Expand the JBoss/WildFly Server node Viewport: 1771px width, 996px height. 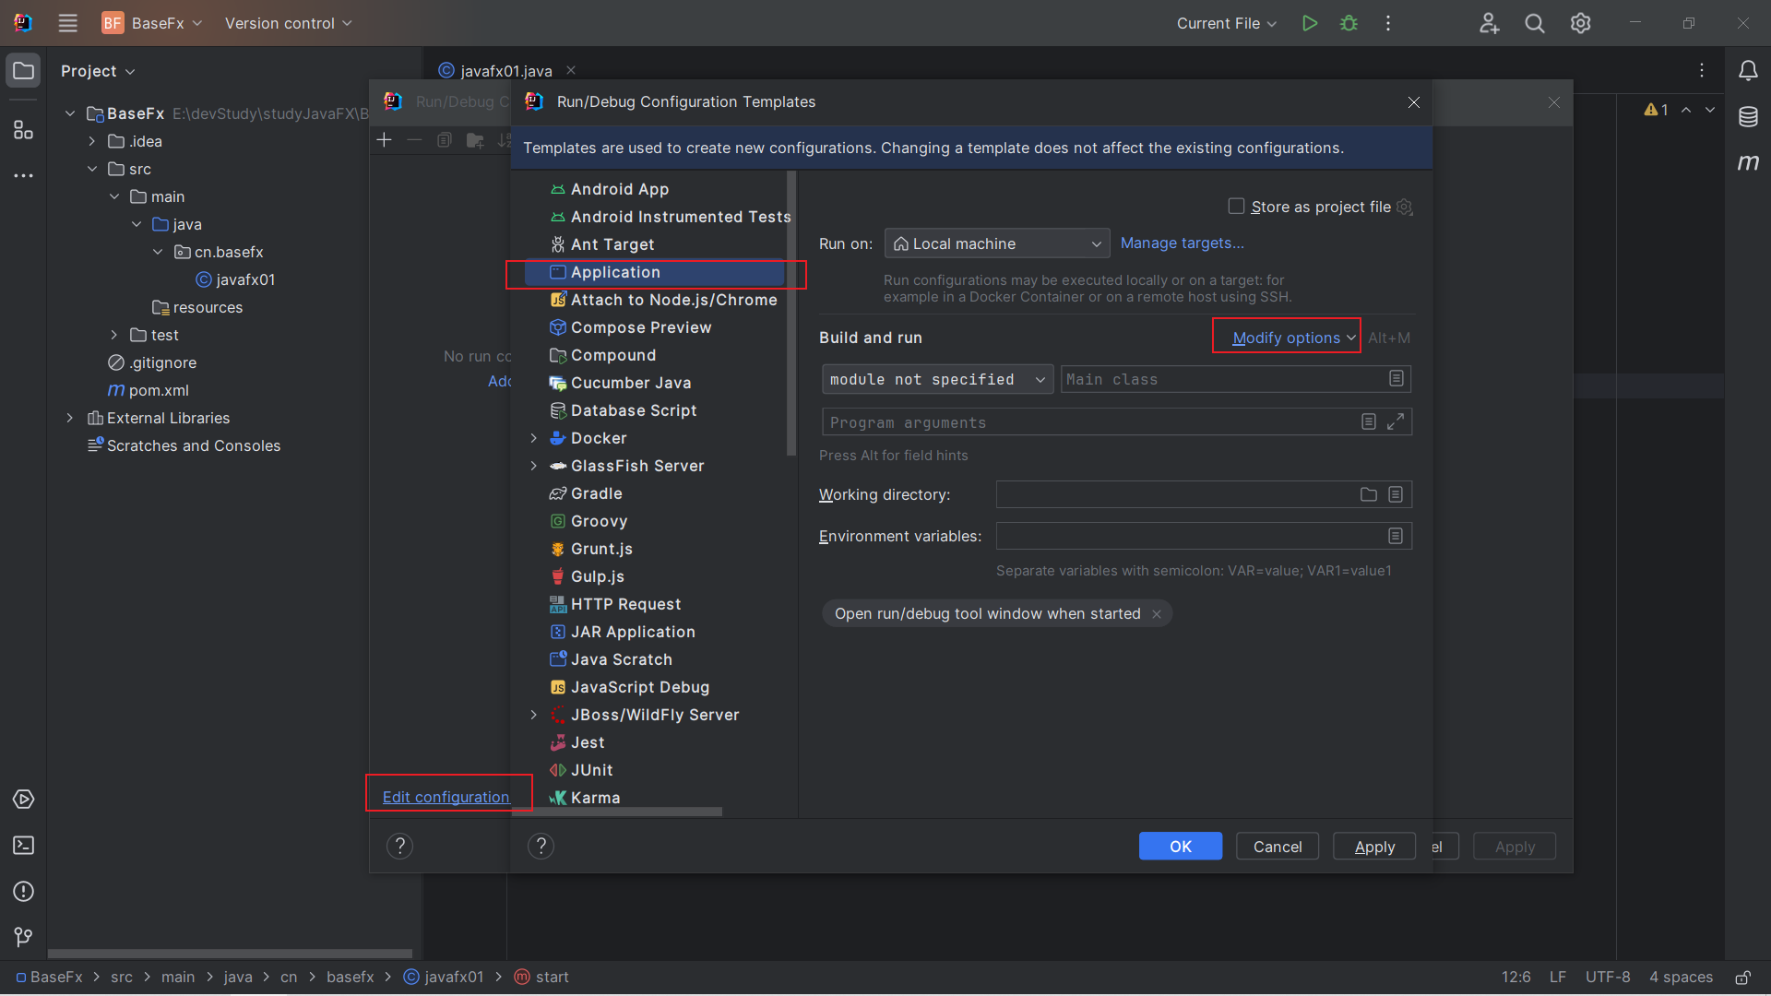tap(533, 715)
